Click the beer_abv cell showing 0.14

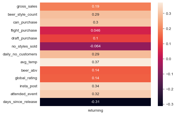pos(96,70)
